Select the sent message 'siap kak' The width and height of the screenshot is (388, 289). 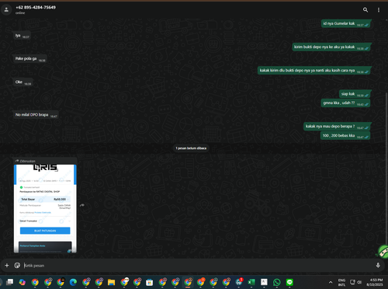(355, 94)
